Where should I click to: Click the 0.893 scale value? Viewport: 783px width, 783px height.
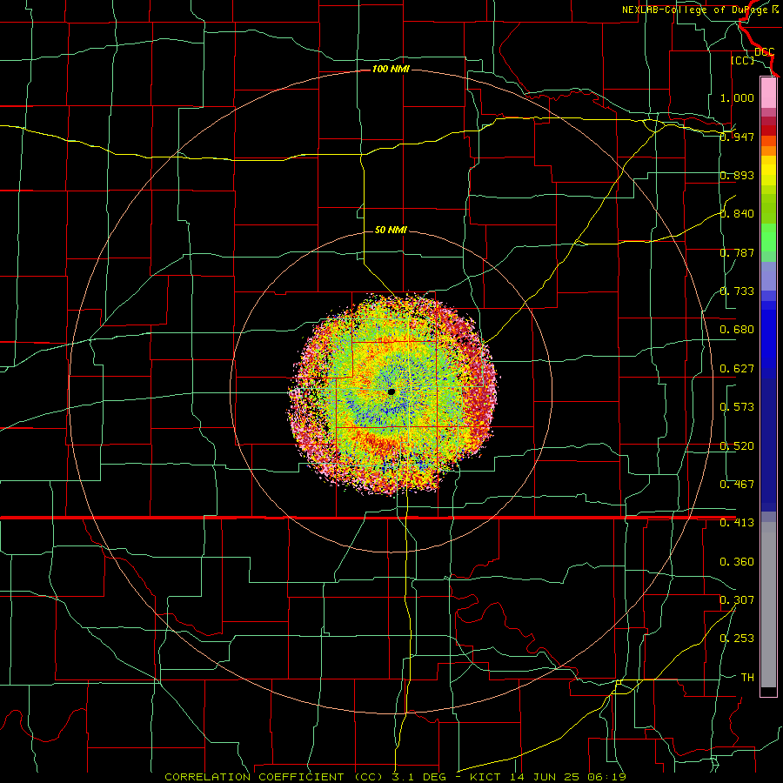737,175
